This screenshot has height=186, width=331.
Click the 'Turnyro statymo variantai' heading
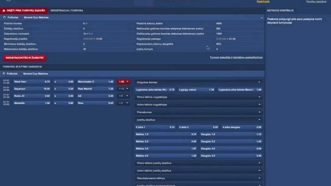tap(22, 67)
